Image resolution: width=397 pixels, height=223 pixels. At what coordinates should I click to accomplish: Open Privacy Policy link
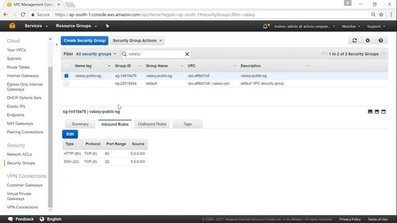(x=350, y=219)
